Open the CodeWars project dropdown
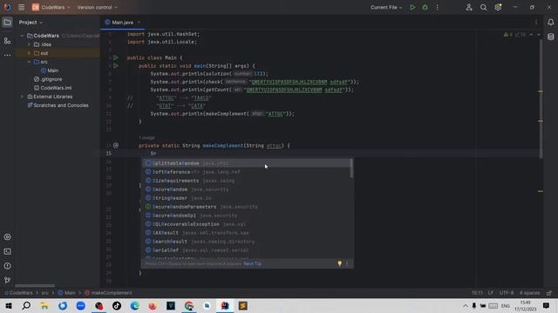Image resolution: width=558 pixels, height=313 pixels. [x=51, y=7]
